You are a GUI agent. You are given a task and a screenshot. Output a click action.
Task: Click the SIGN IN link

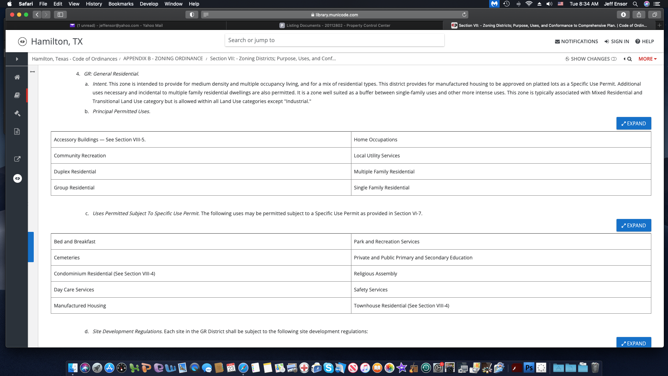617,41
